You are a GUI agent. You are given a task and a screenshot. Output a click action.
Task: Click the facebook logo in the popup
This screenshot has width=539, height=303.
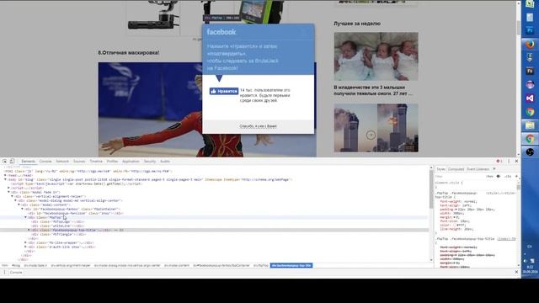[221, 32]
